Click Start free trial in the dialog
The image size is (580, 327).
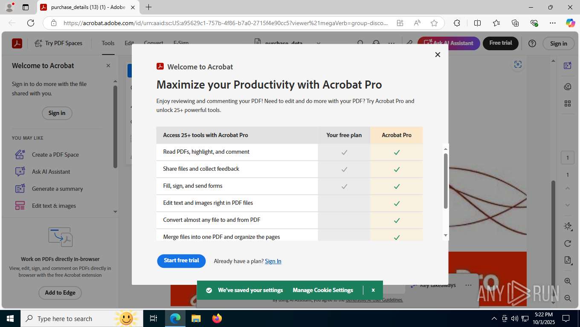181,261
